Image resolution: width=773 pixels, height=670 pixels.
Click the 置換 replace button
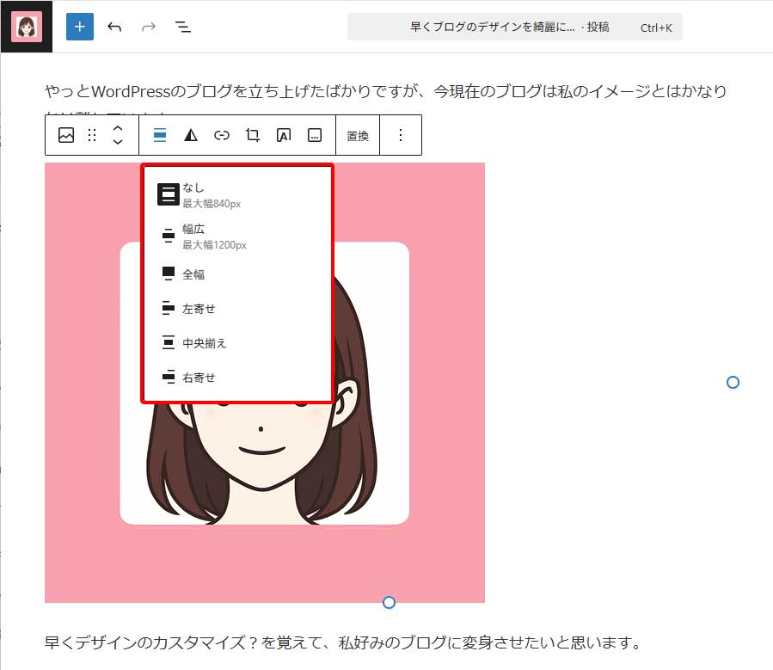click(x=358, y=135)
